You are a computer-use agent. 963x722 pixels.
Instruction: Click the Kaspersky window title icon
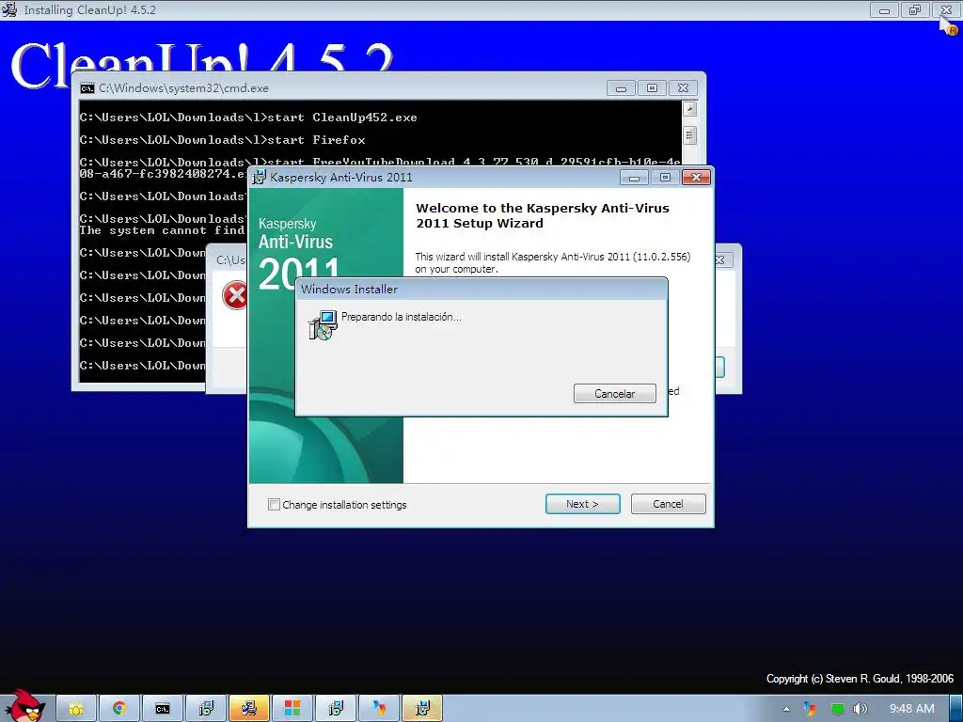click(x=260, y=178)
